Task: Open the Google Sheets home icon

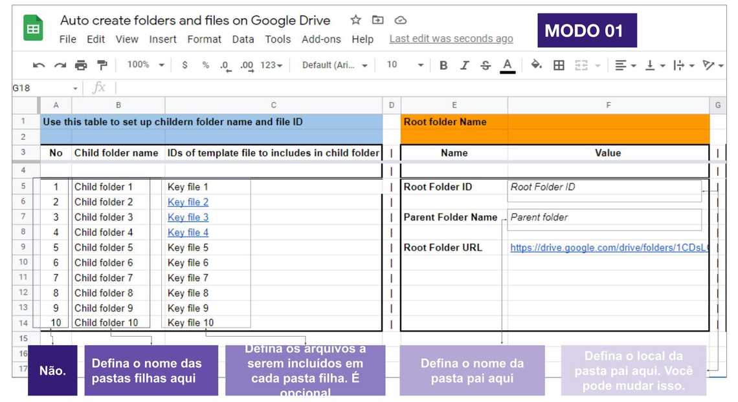Action: click(33, 28)
